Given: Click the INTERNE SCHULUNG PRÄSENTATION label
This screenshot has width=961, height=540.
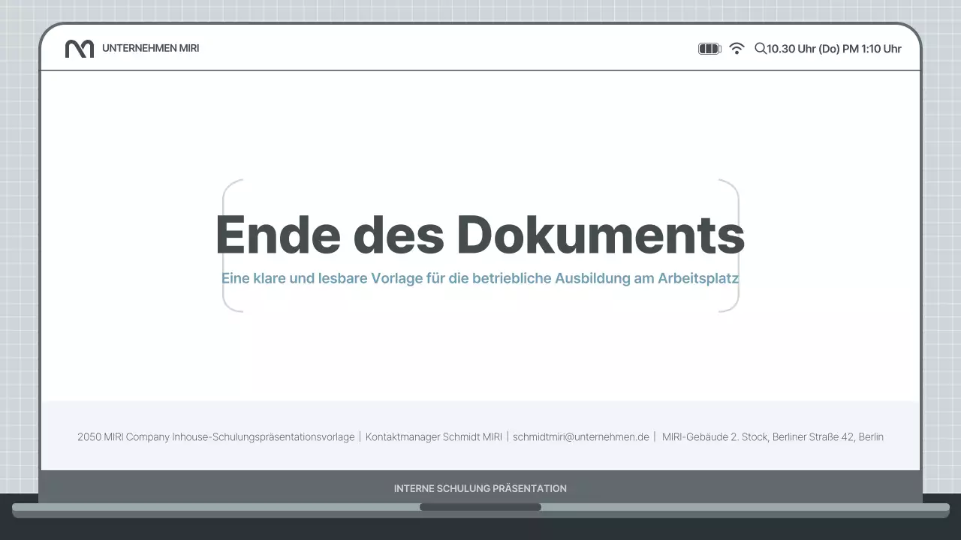Looking at the screenshot, I should click(x=480, y=488).
